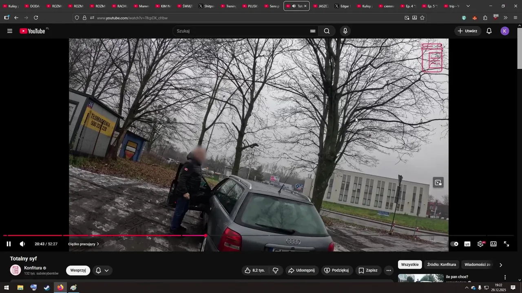The height and width of the screenshot is (293, 522).
Task: Toggle the autoplay switch
Action: 454,244
